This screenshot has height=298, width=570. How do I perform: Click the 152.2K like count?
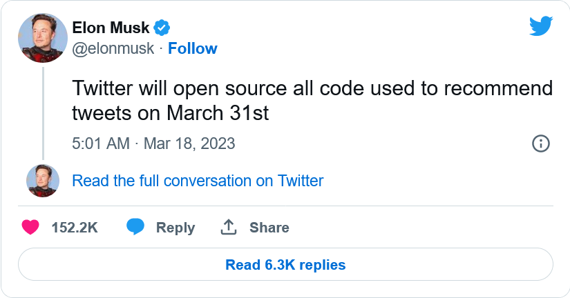75,228
